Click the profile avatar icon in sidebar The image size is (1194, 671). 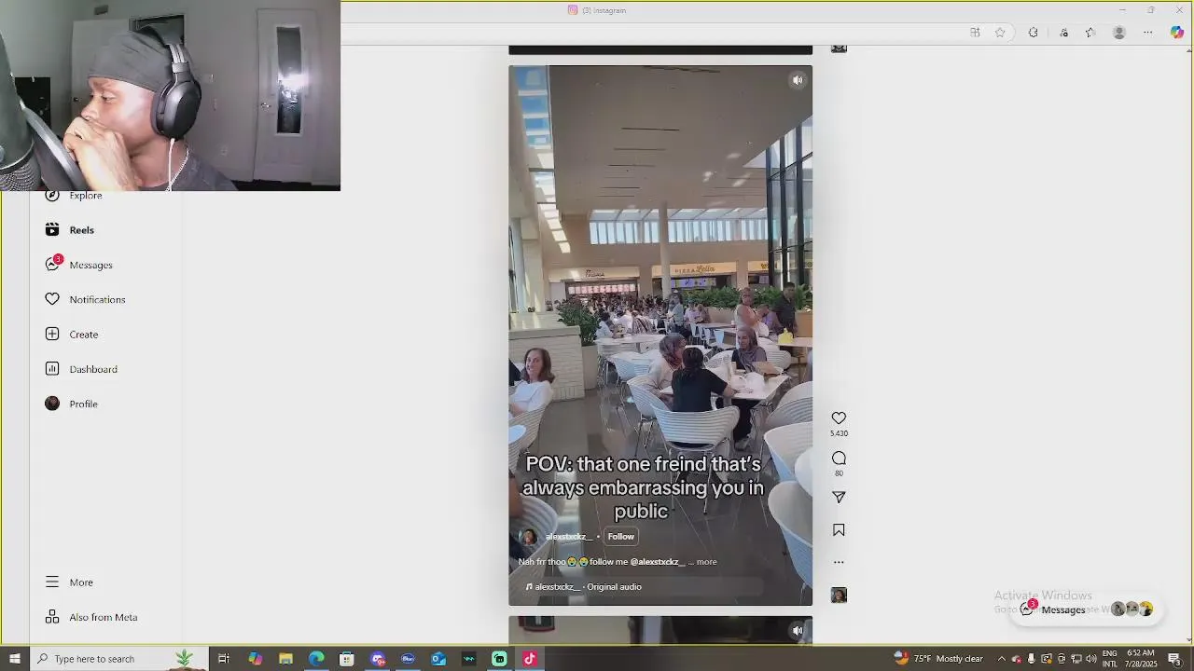52,404
